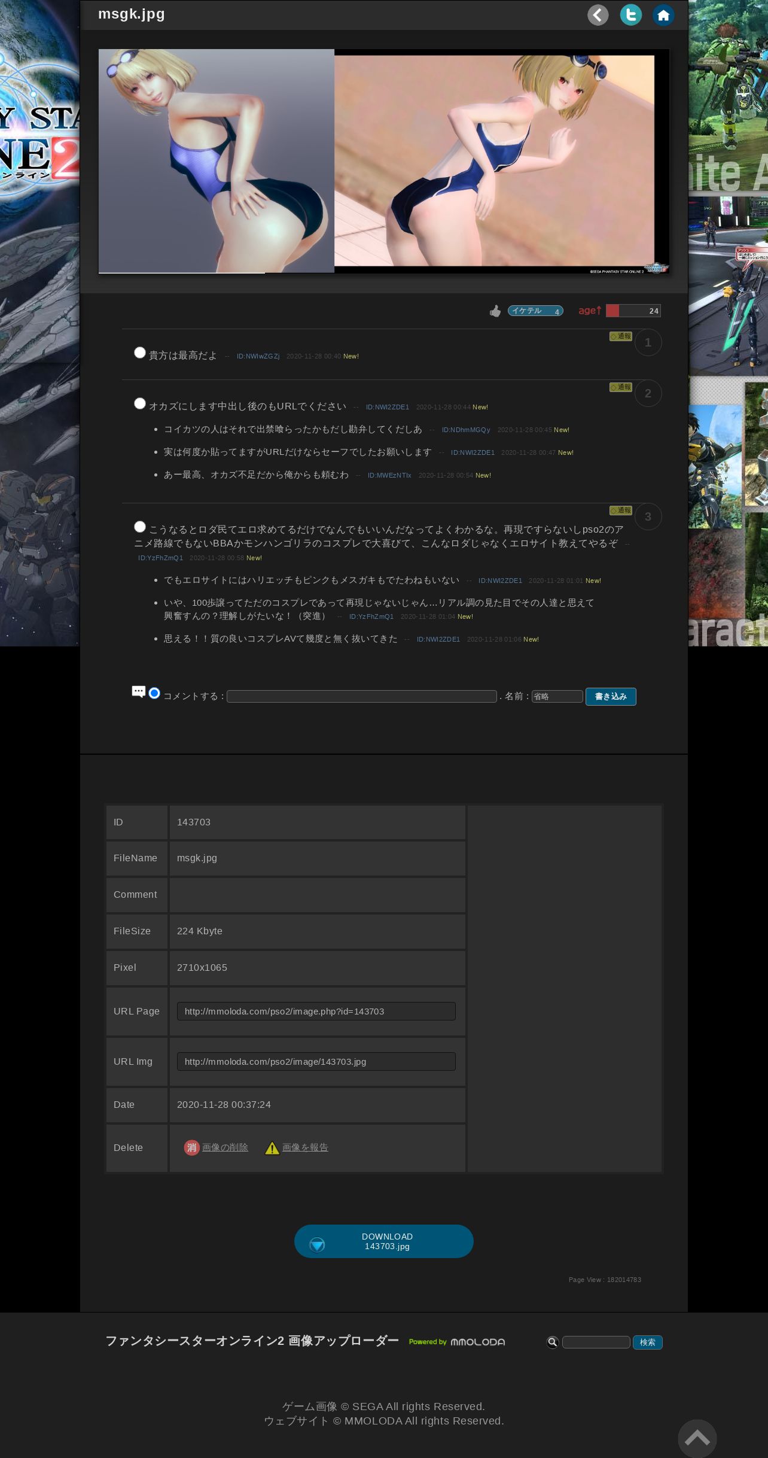This screenshot has width=768, height=1458.
Task: Select radio button for comment 3
Action: point(140,527)
